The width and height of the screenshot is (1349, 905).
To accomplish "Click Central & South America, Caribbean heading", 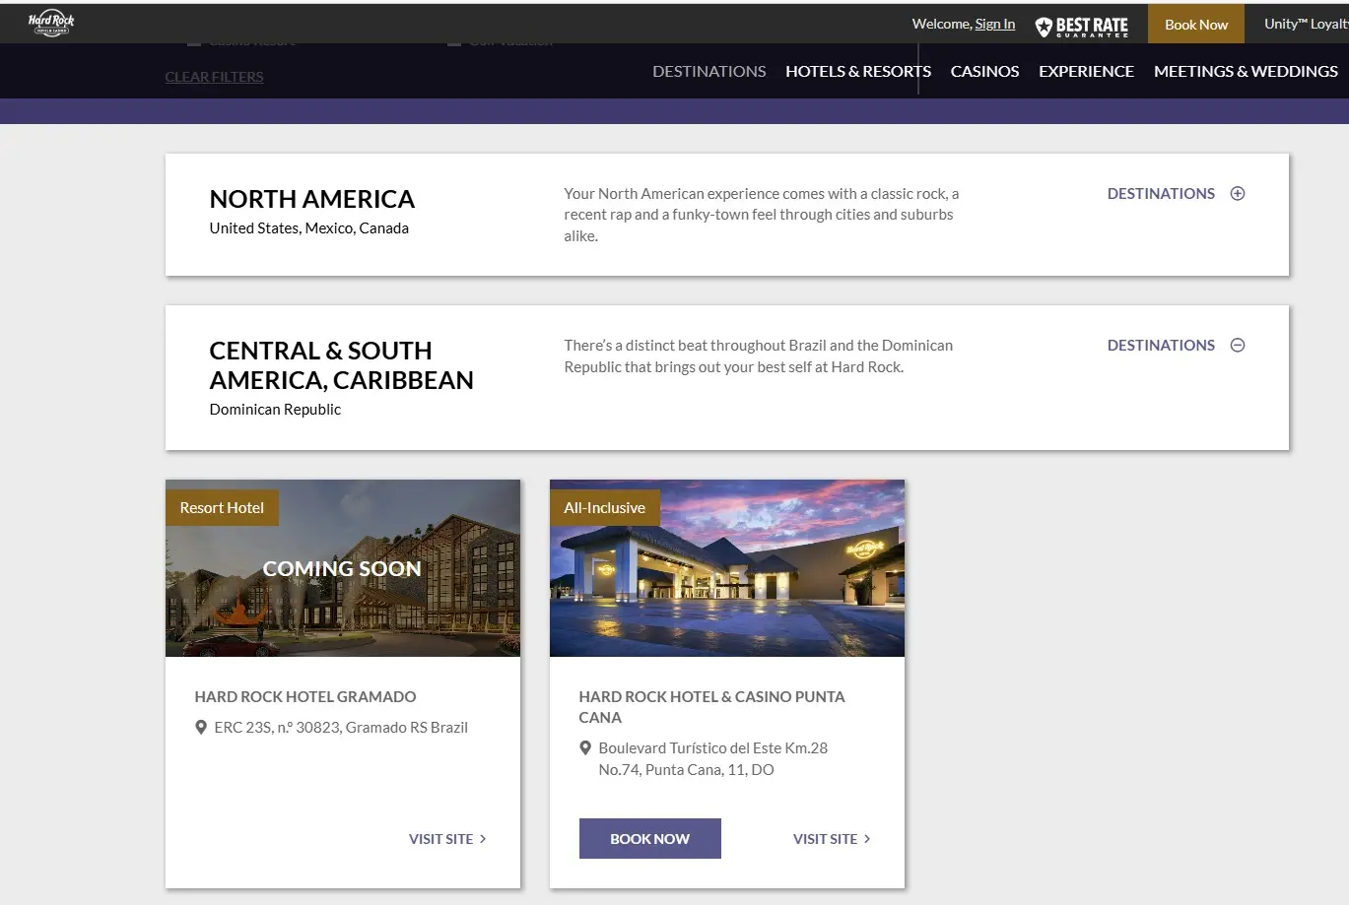I will [341, 365].
